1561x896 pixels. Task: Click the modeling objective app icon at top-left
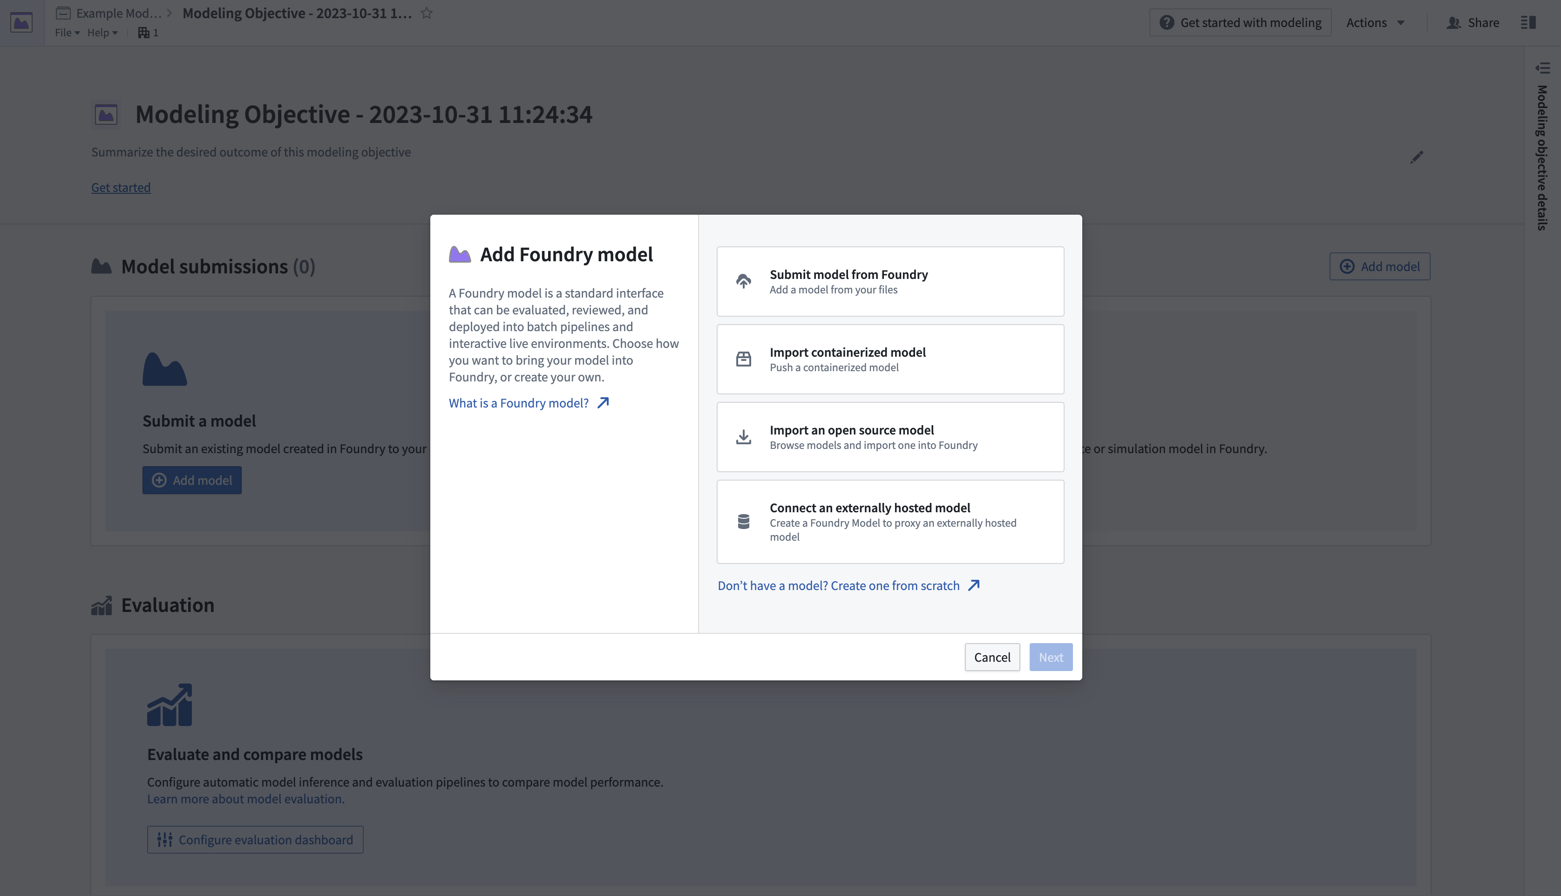coord(21,23)
